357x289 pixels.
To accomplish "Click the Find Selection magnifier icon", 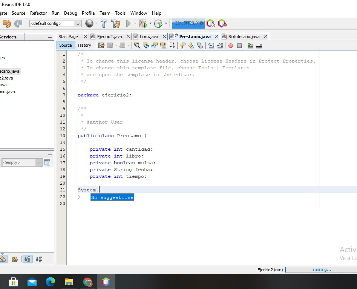I will (137, 46).
